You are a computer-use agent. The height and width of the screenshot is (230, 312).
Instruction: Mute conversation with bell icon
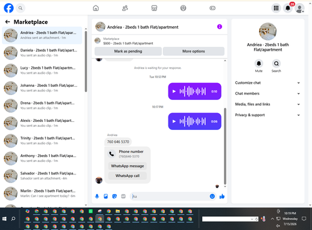259,63
